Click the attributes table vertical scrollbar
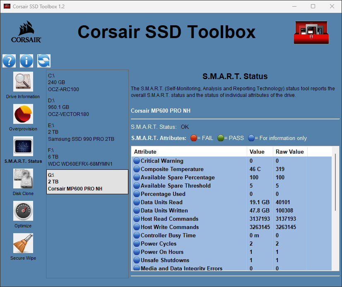This screenshot has height=287, width=342. [x=335, y=182]
